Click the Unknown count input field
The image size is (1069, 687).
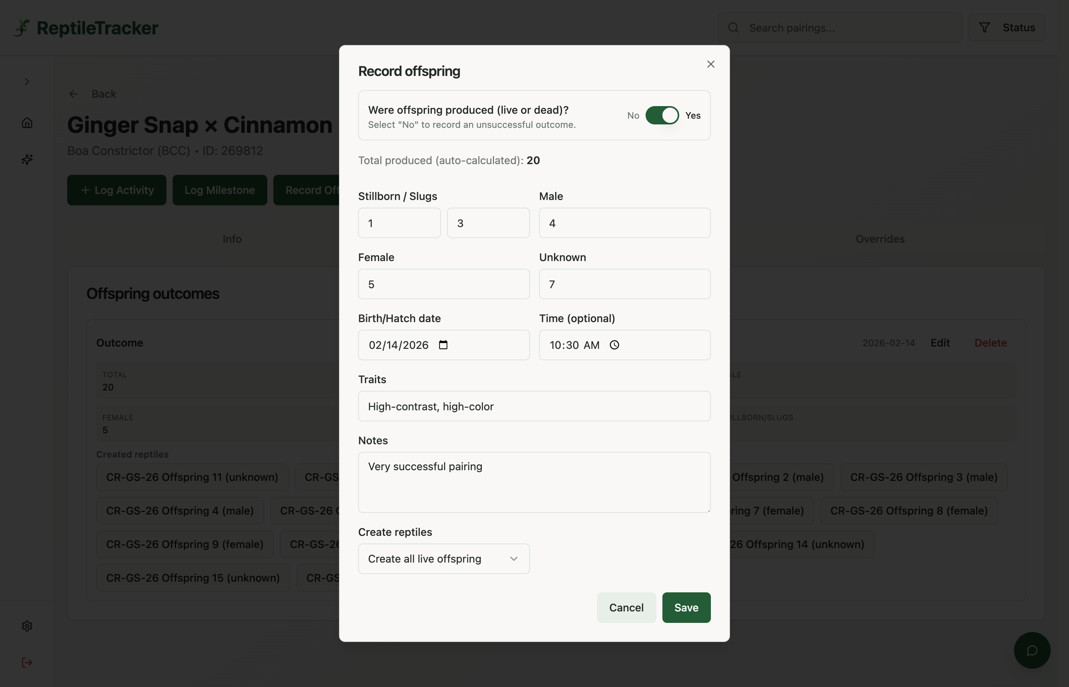pyautogui.click(x=625, y=284)
